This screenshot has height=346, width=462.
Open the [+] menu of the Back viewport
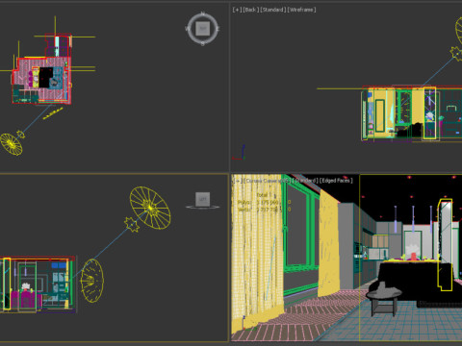[x=237, y=10]
